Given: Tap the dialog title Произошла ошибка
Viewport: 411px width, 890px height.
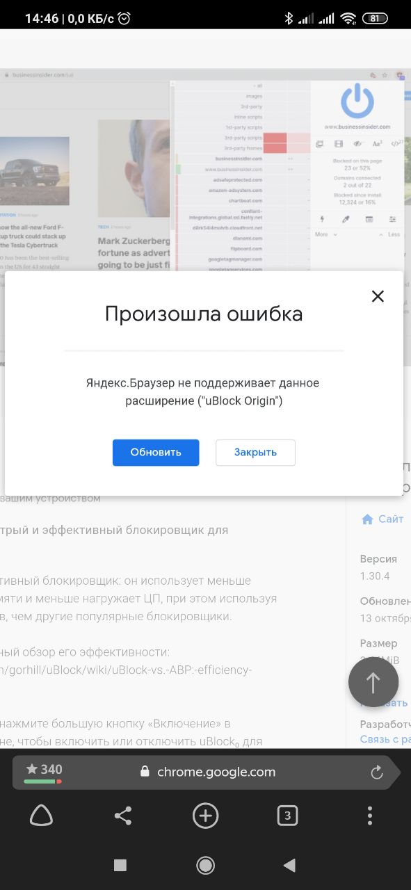Looking at the screenshot, I should click(204, 314).
